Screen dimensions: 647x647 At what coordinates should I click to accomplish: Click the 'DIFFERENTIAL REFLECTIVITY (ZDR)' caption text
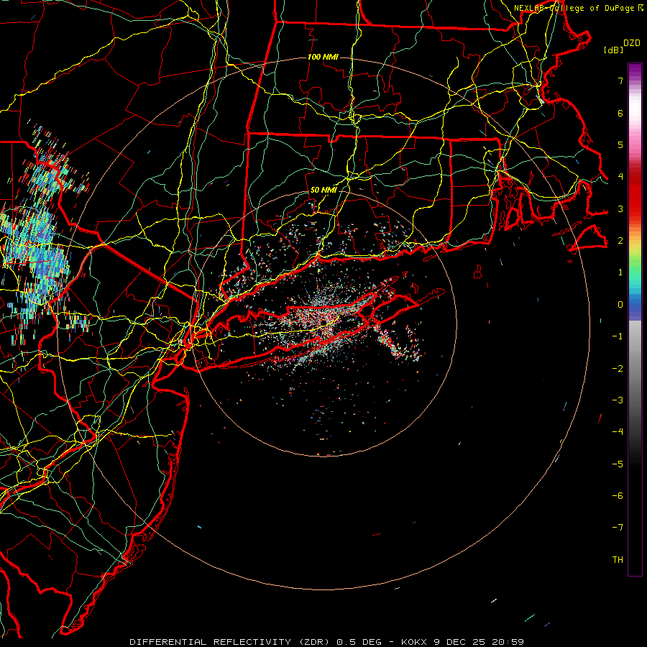click(229, 642)
